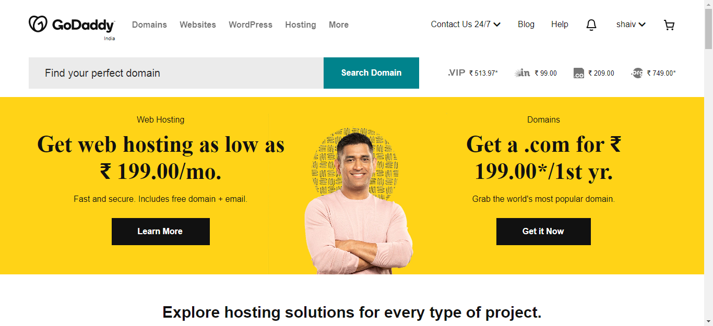Open the WordPress menu
This screenshot has height=326, width=713.
[251, 25]
